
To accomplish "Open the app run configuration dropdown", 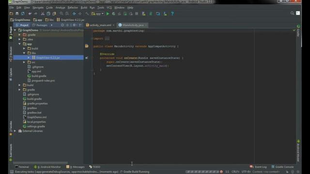I will point(98,14).
